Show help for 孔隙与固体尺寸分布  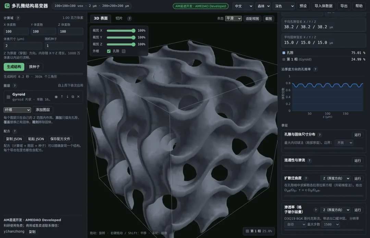tap(320, 135)
